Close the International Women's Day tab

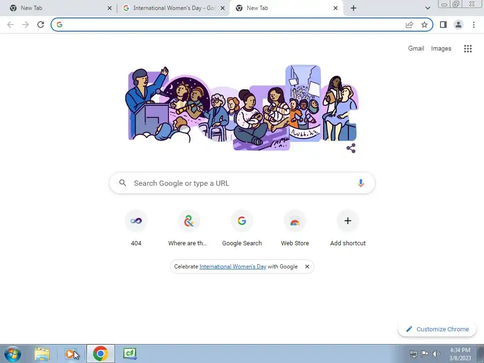(x=223, y=9)
